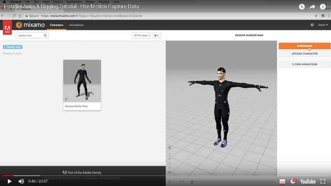Screen dimensions: 331x186
Task: Click the 0:40 / 20:57 time display
Action: click(38, 181)
